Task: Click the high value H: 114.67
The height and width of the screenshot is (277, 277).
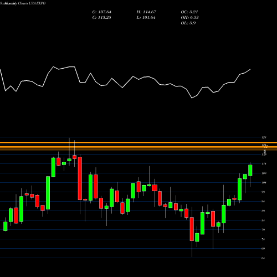Action: coord(146,12)
